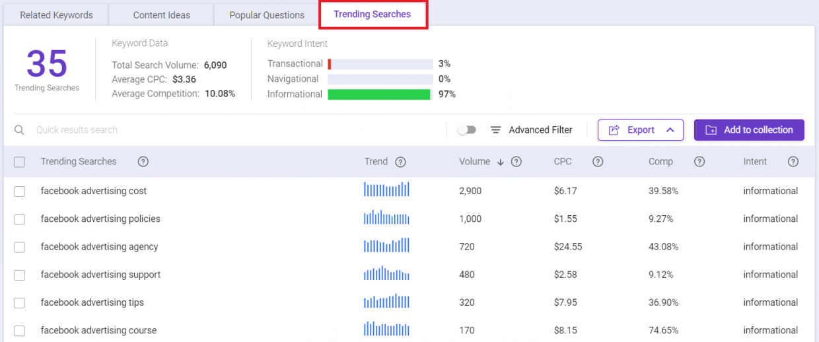This screenshot has width=819, height=342.
Task: Click the CPC value $6.17
Action: pos(565,191)
